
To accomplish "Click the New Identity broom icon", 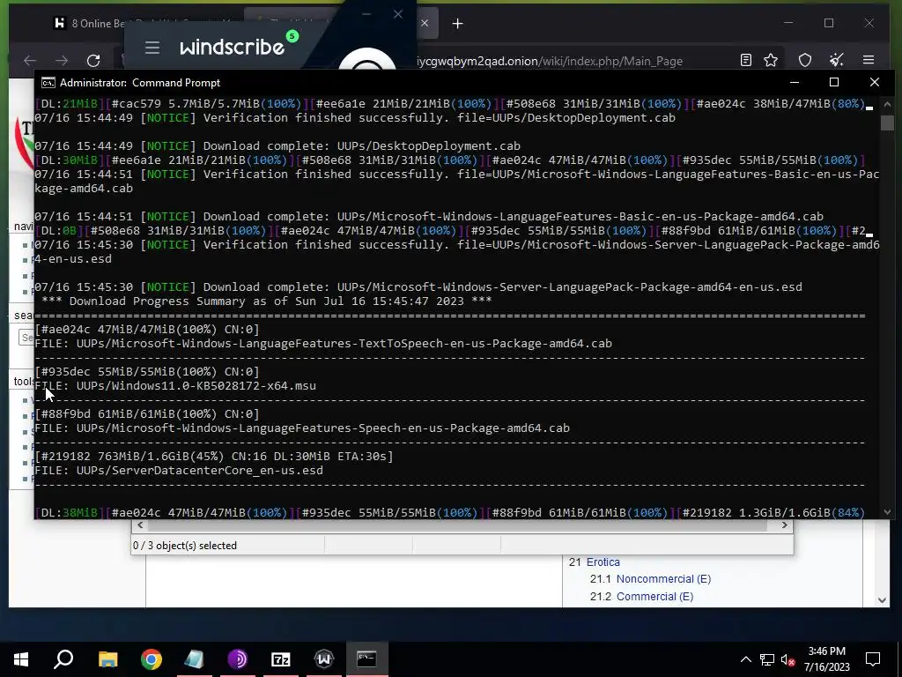I will pyautogui.click(x=837, y=60).
